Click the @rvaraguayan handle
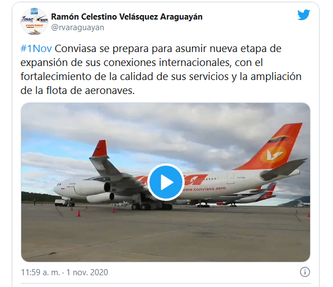333x287 pixels. point(78,27)
